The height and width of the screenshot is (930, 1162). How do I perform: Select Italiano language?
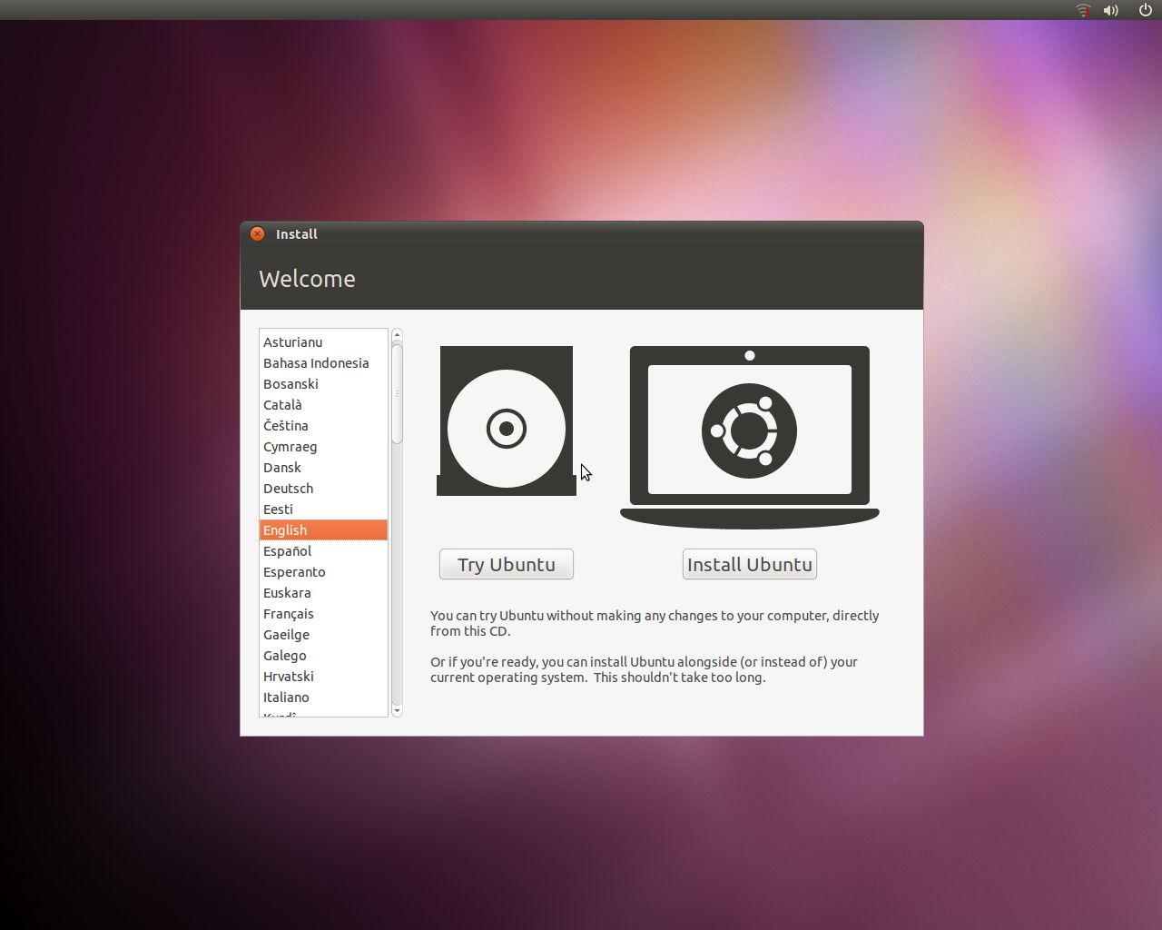coord(323,697)
